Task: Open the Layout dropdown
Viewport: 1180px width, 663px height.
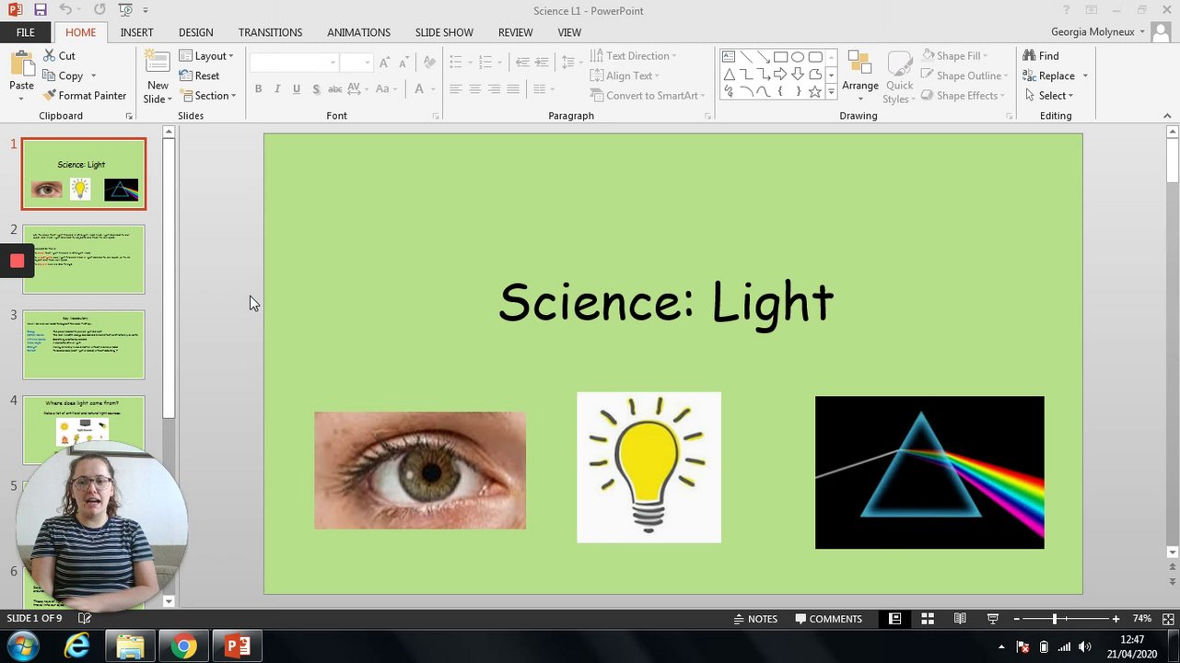Action: 206,56
